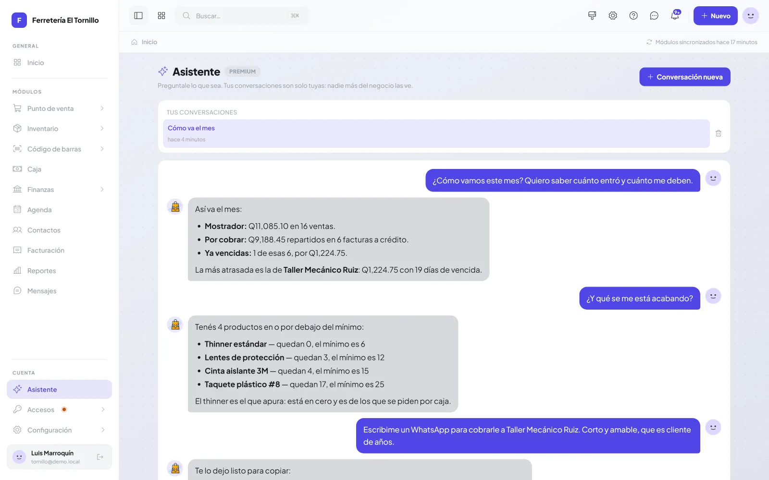Open the theme paint roller icon

click(592, 16)
